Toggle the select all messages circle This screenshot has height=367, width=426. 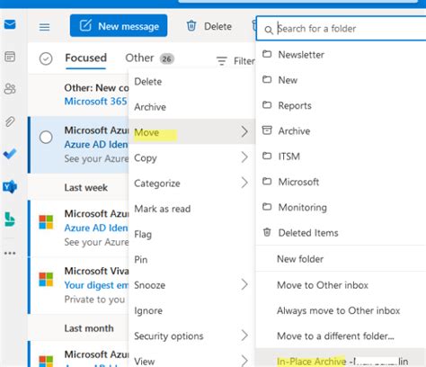point(46,58)
